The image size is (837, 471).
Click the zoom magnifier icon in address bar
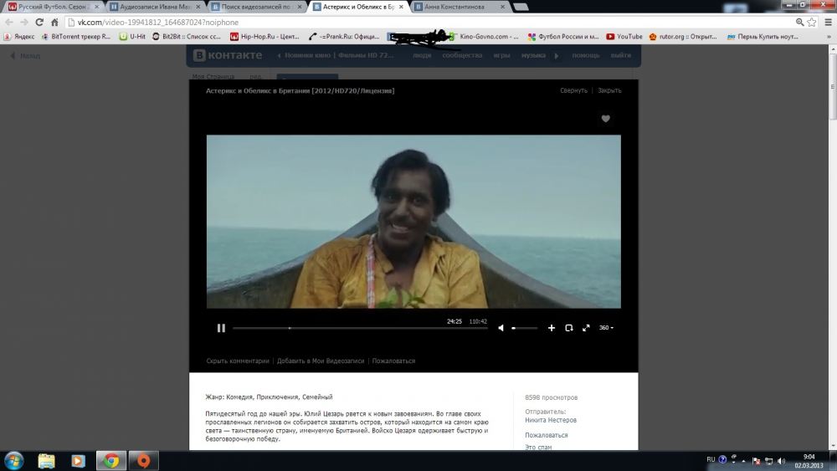pyautogui.click(x=799, y=23)
